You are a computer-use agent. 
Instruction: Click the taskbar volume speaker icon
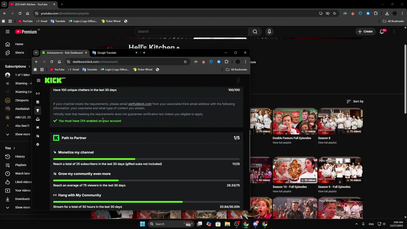click(x=384, y=224)
